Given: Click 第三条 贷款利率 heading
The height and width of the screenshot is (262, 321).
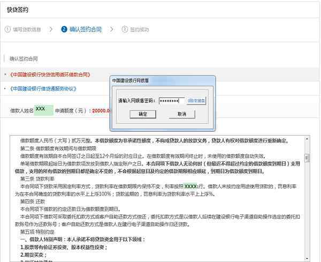Looking at the screenshot, I should 37,179.
